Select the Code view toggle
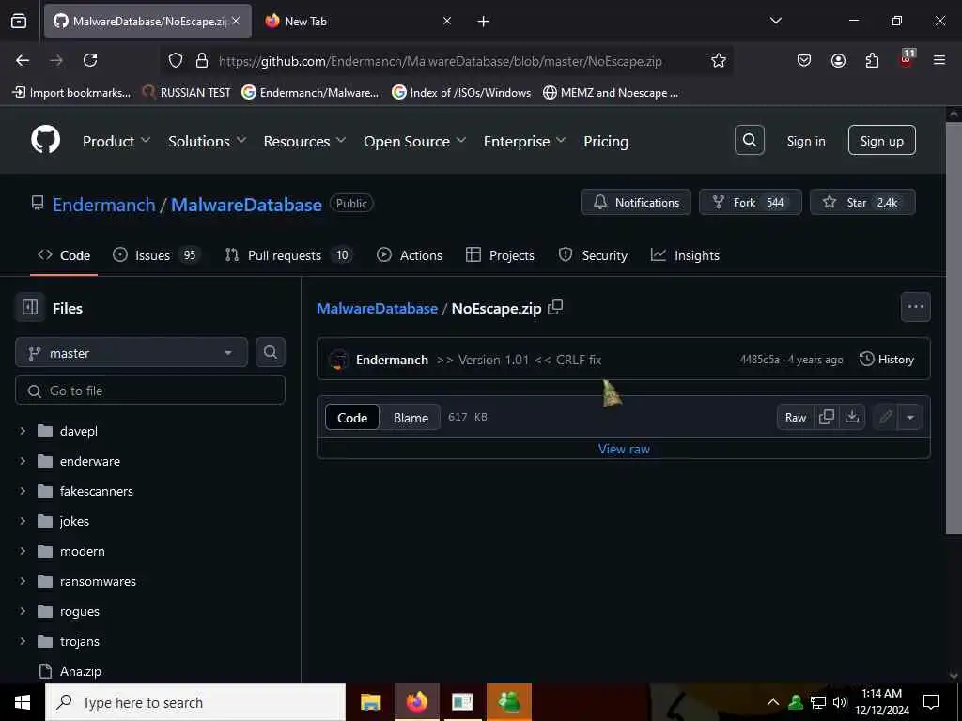962x721 pixels. click(x=352, y=418)
